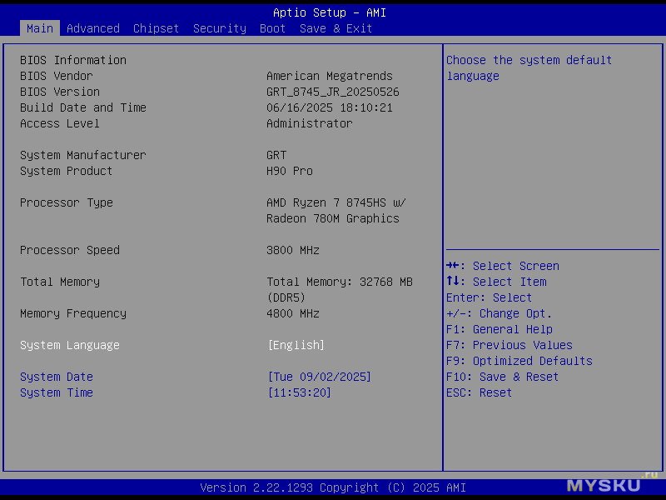Open the System Language [English] dropdown
Image resolution: width=666 pixels, height=500 pixels.
(x=296, y=345)
